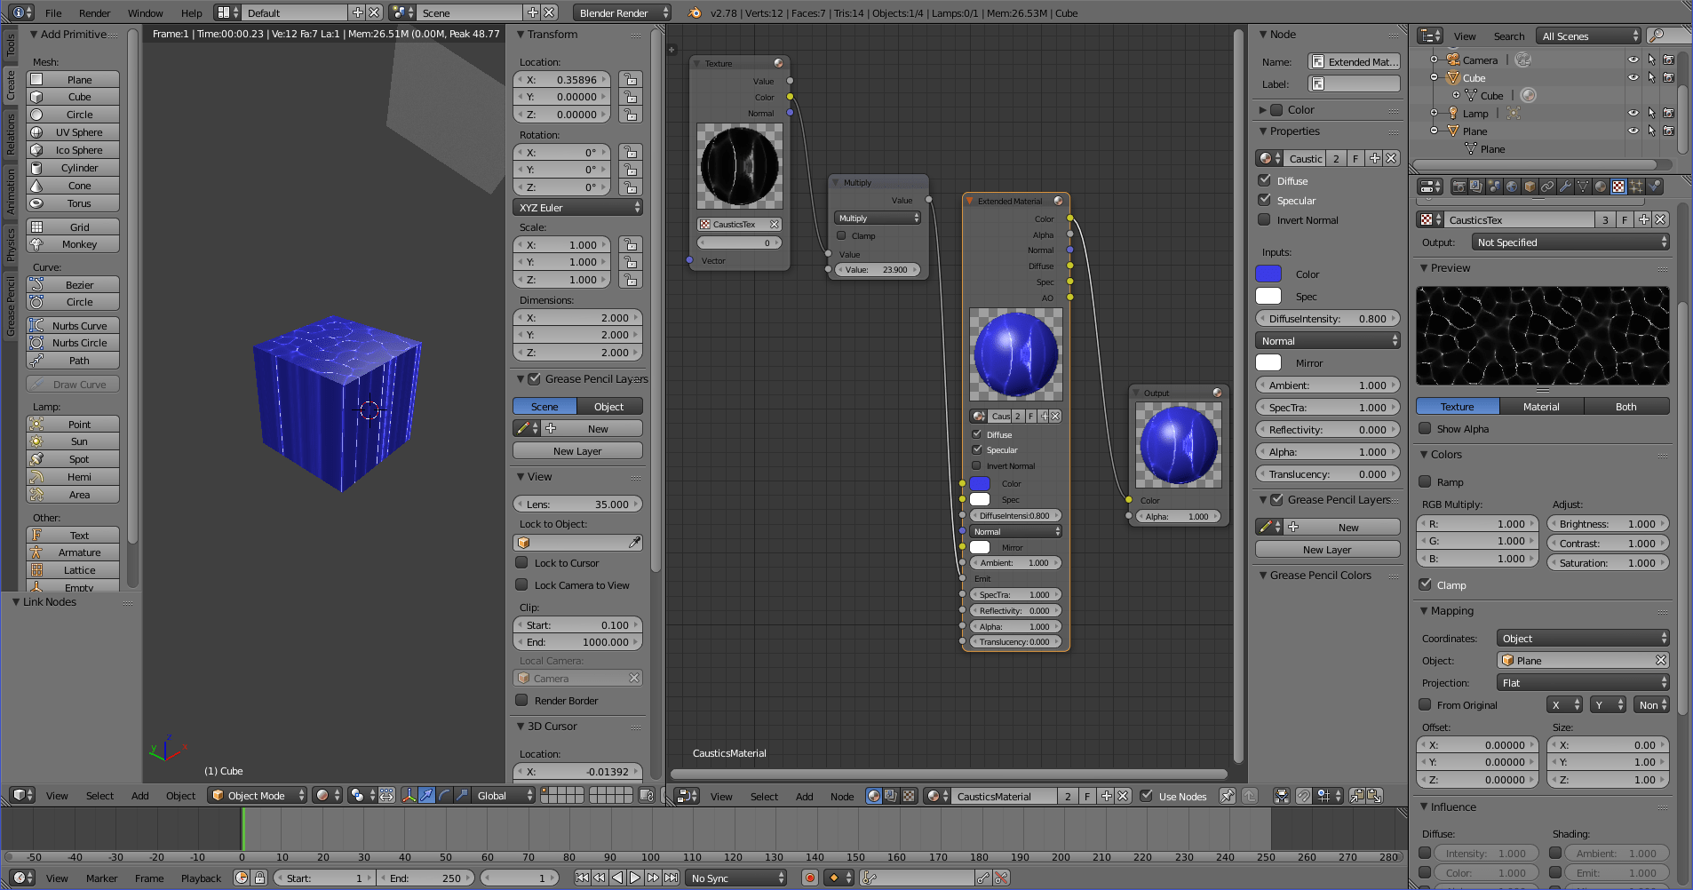The height and width of the screenshot is (890, 1693).
Task: Open the Render menu in the top bar
Action: [x=94, y=12]
